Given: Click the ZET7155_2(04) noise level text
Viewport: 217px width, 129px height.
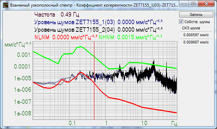Looking at the screenshot, I should [98, 30].
